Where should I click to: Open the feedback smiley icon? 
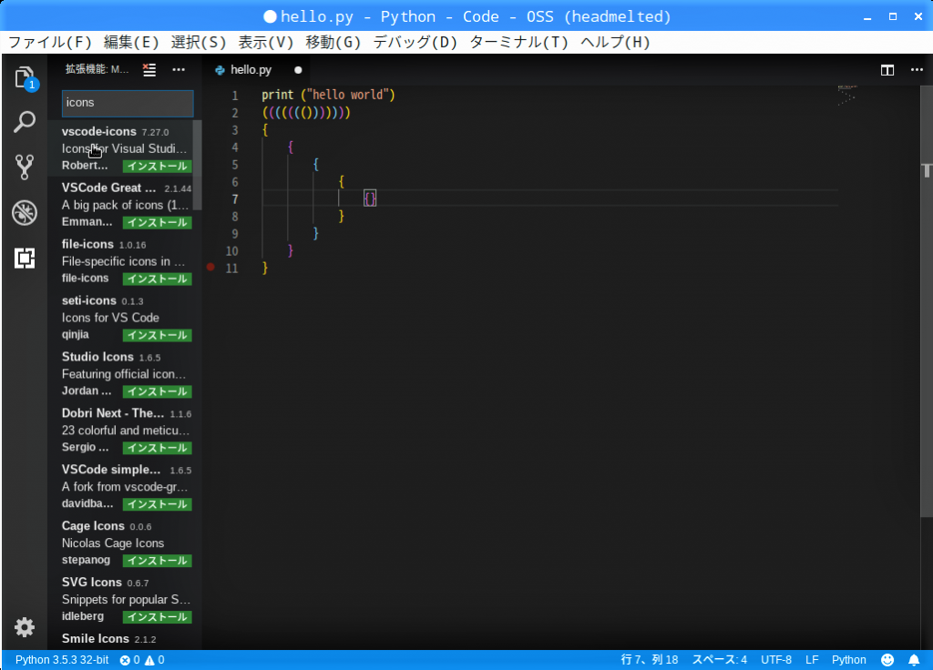tap(887, 660)
